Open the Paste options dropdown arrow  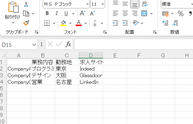(x=13, y=23)
